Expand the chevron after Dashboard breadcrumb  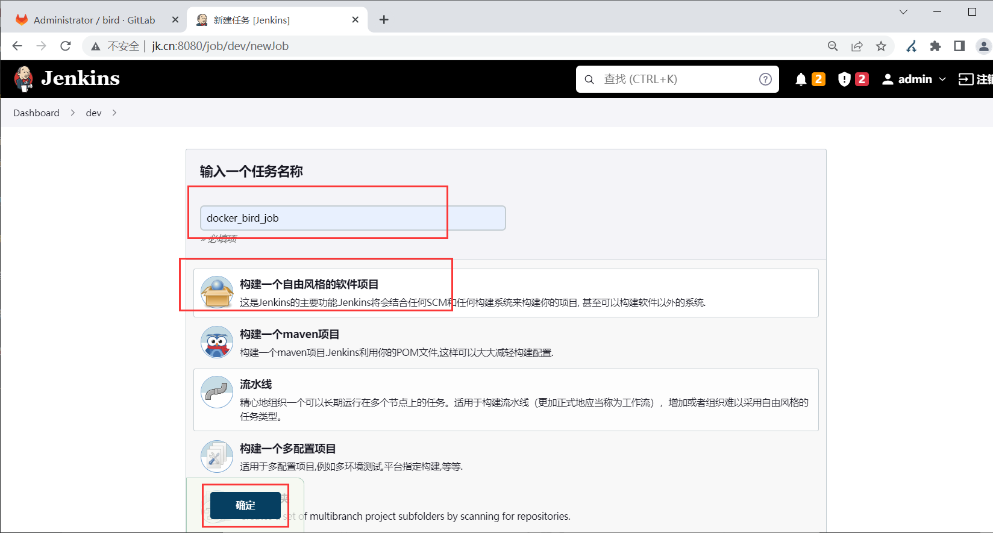pos(73,113)
